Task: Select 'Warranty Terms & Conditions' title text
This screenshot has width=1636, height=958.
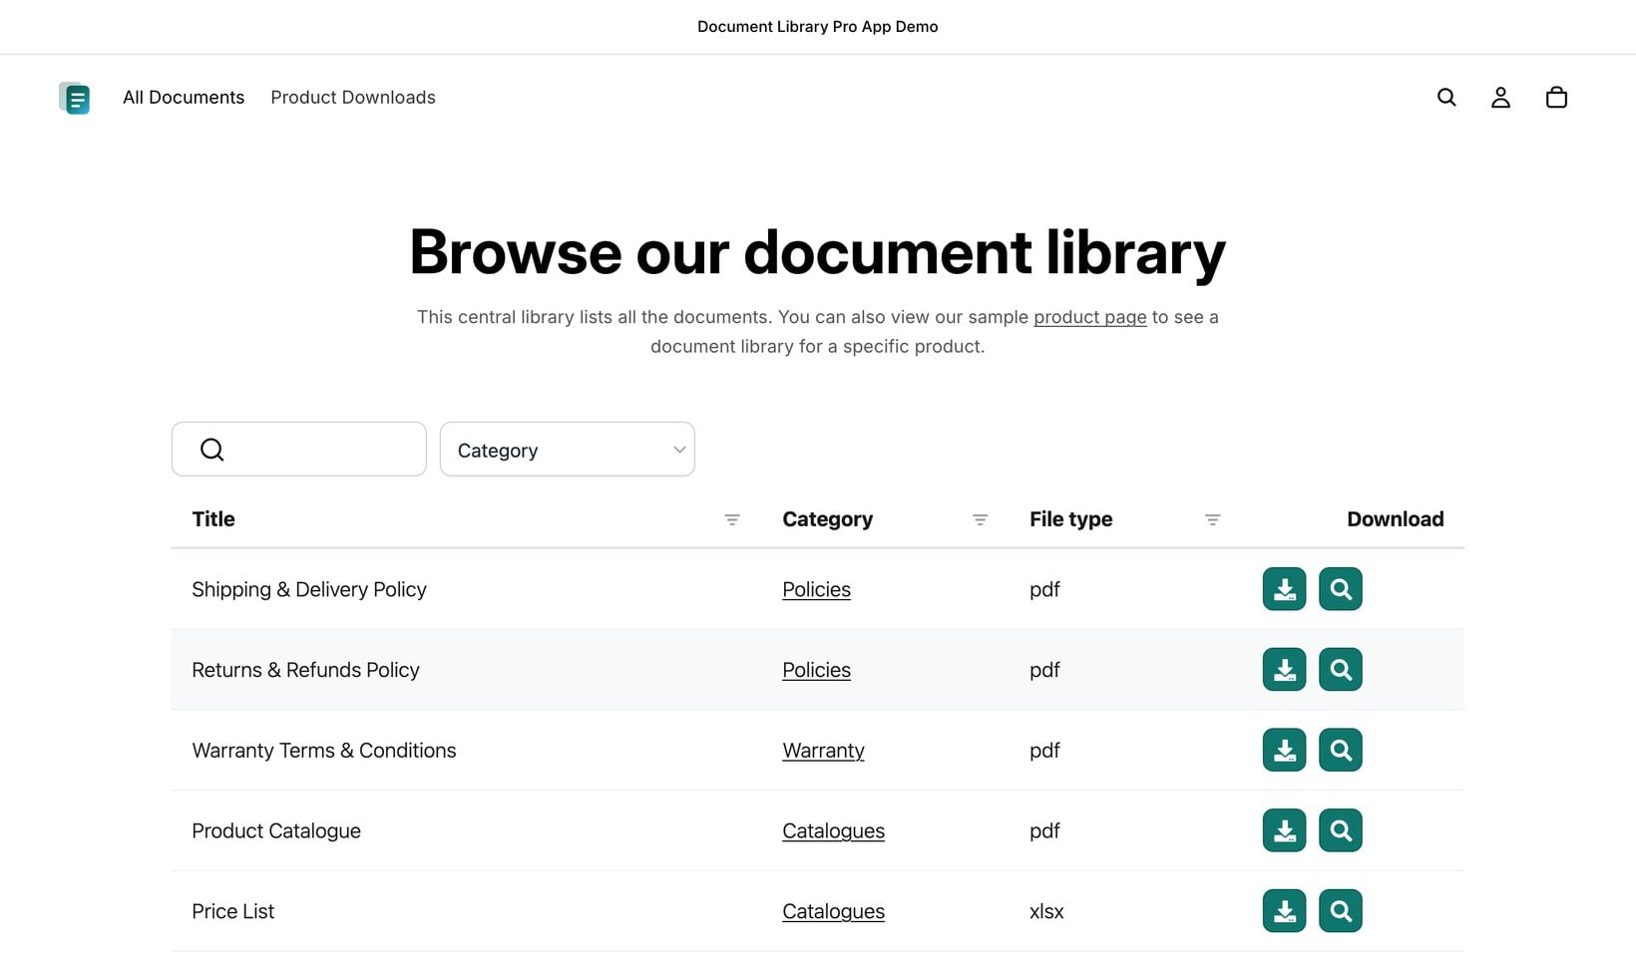Action: click(324, 751)
